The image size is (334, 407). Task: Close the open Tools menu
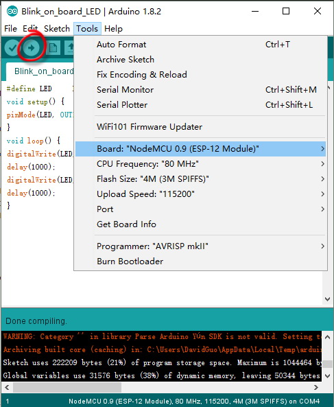[x=87, y=29]
